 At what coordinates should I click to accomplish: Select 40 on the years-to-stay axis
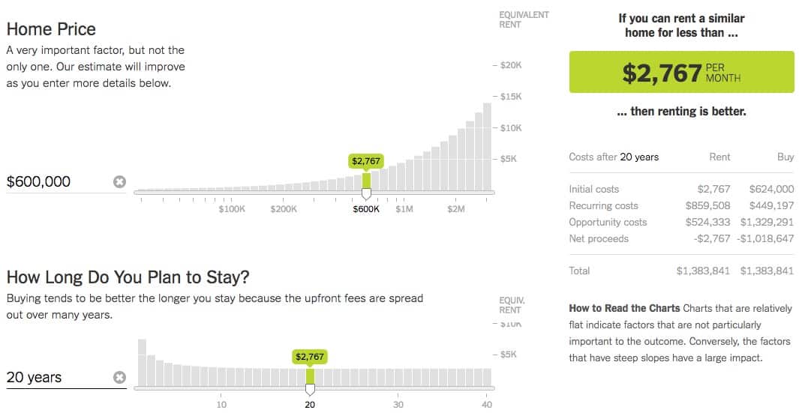[x=486, y=405]
